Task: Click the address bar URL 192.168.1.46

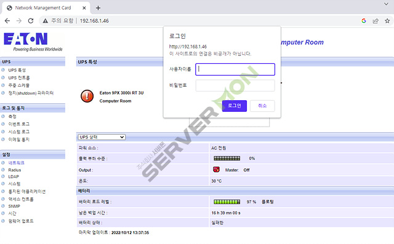Action: [x=94, y=21]
